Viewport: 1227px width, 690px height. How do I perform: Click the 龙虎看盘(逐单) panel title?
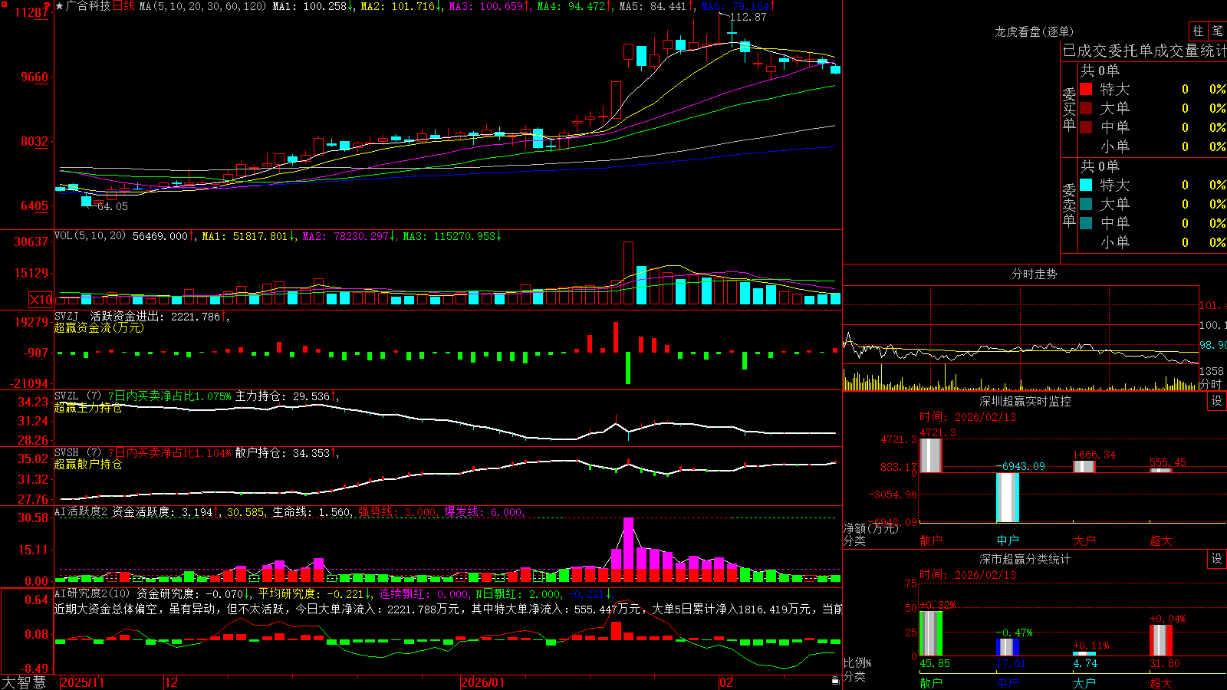tap(1034, 31)
